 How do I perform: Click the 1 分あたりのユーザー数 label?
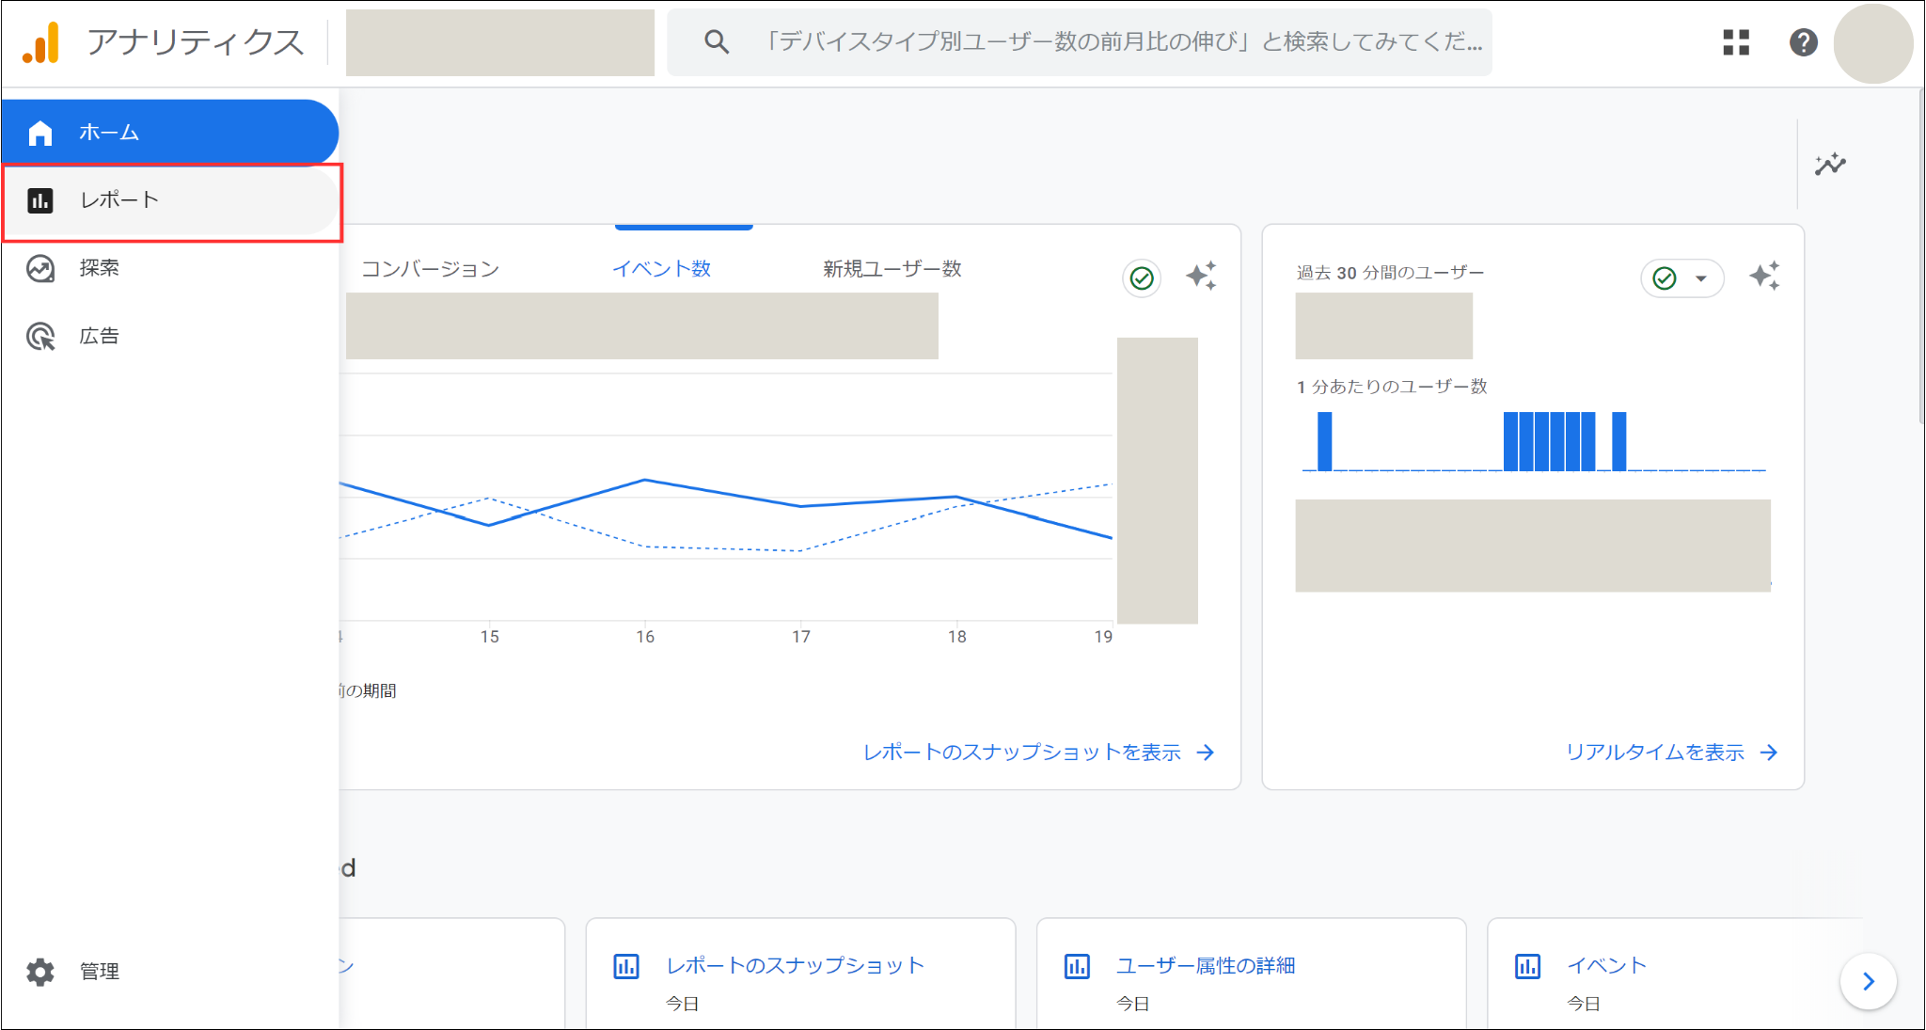coord(1392,387)
